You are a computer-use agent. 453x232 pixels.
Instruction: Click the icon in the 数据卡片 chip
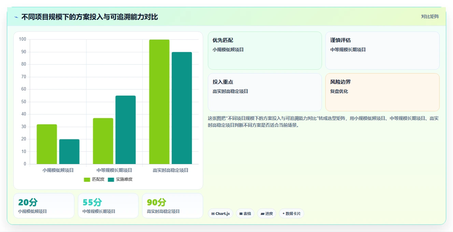point(283,214)
